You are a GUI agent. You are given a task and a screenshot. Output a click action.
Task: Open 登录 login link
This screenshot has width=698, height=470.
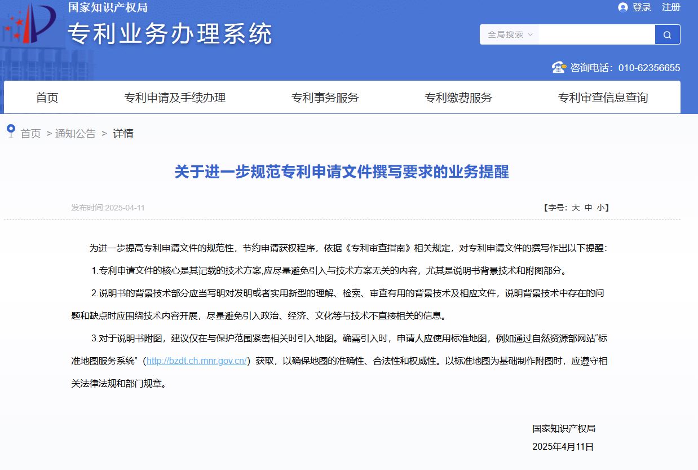[x=642, y=7]
